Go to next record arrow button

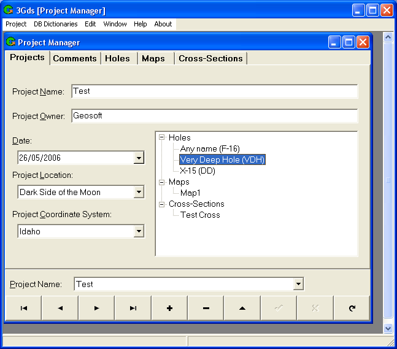click(96, 308)
